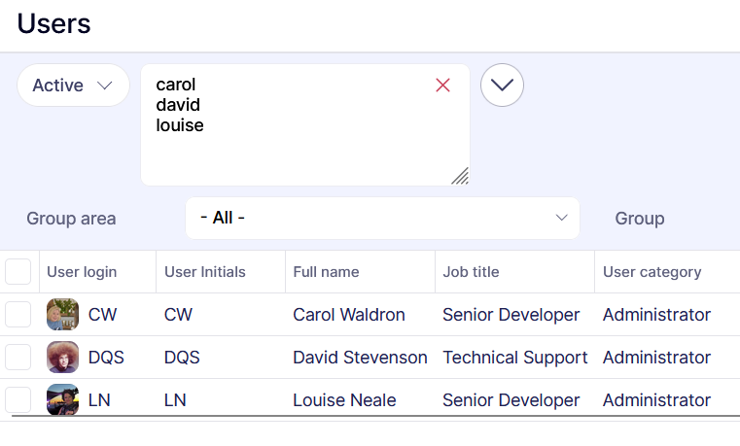
Task: Click the search box resize handle
Action: coord(460,176)
